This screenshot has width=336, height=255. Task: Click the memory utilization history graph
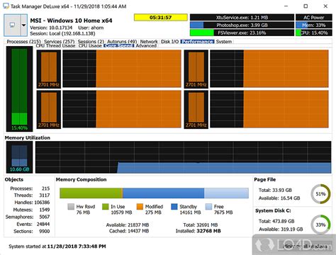pyautogui.click(x=184, y=157)
